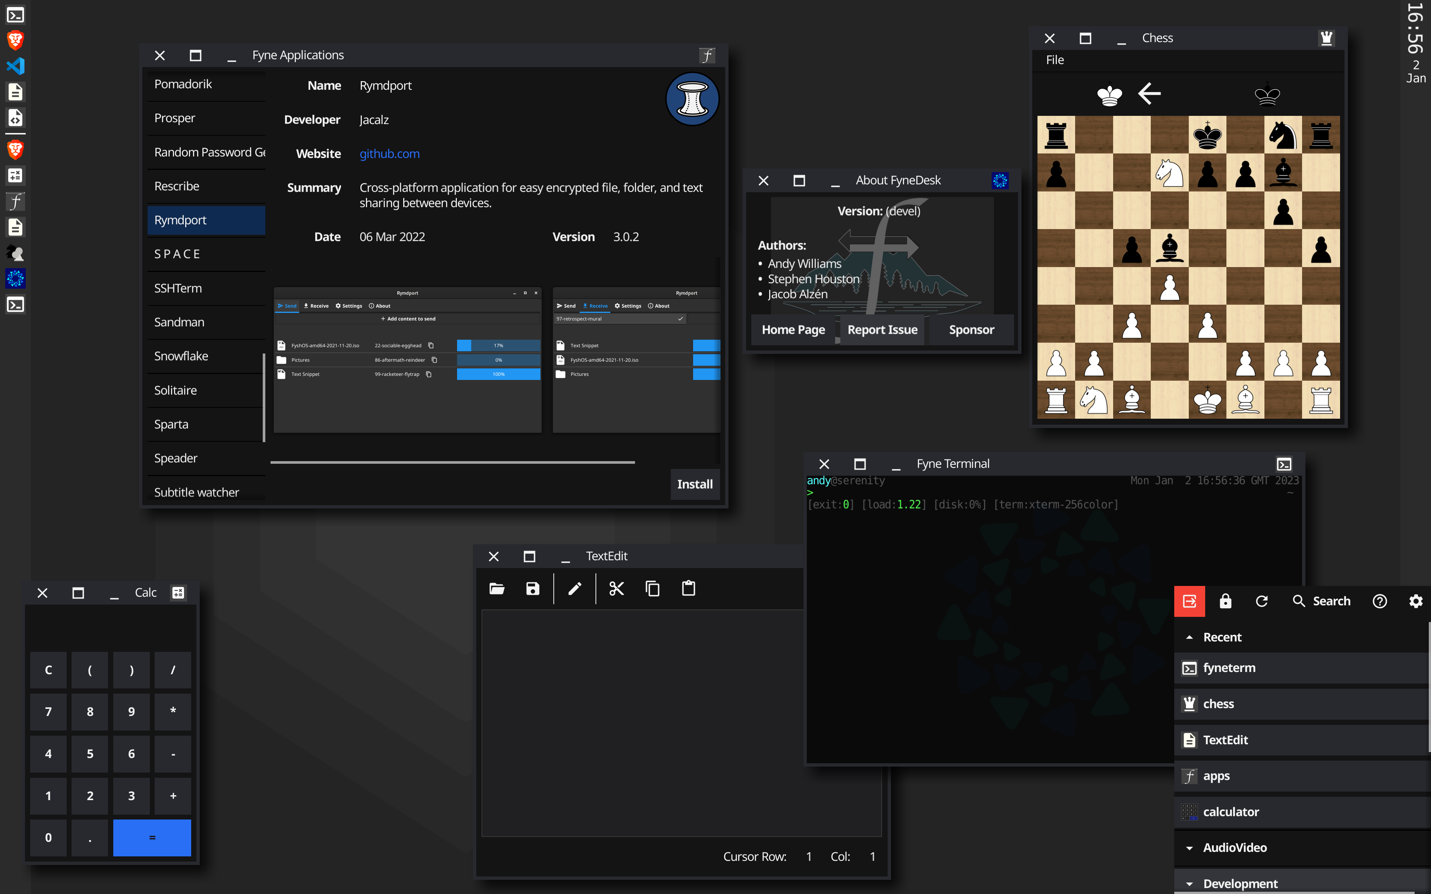Click the horizontal screenshot scrollbar
The width and height of the screenshot is (1431, 894).
point(452,462)
